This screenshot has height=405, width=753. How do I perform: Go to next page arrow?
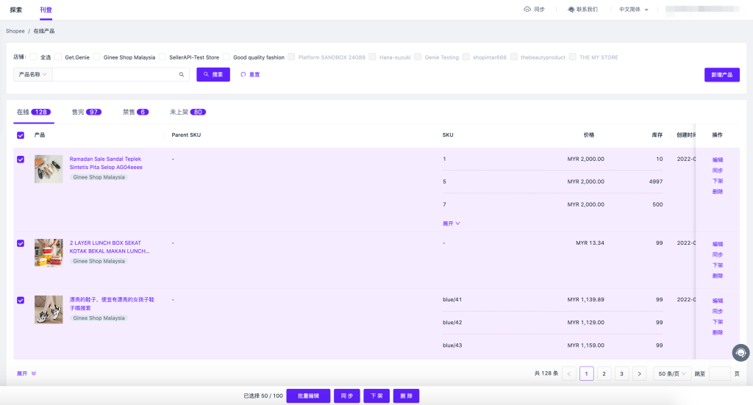639,373
